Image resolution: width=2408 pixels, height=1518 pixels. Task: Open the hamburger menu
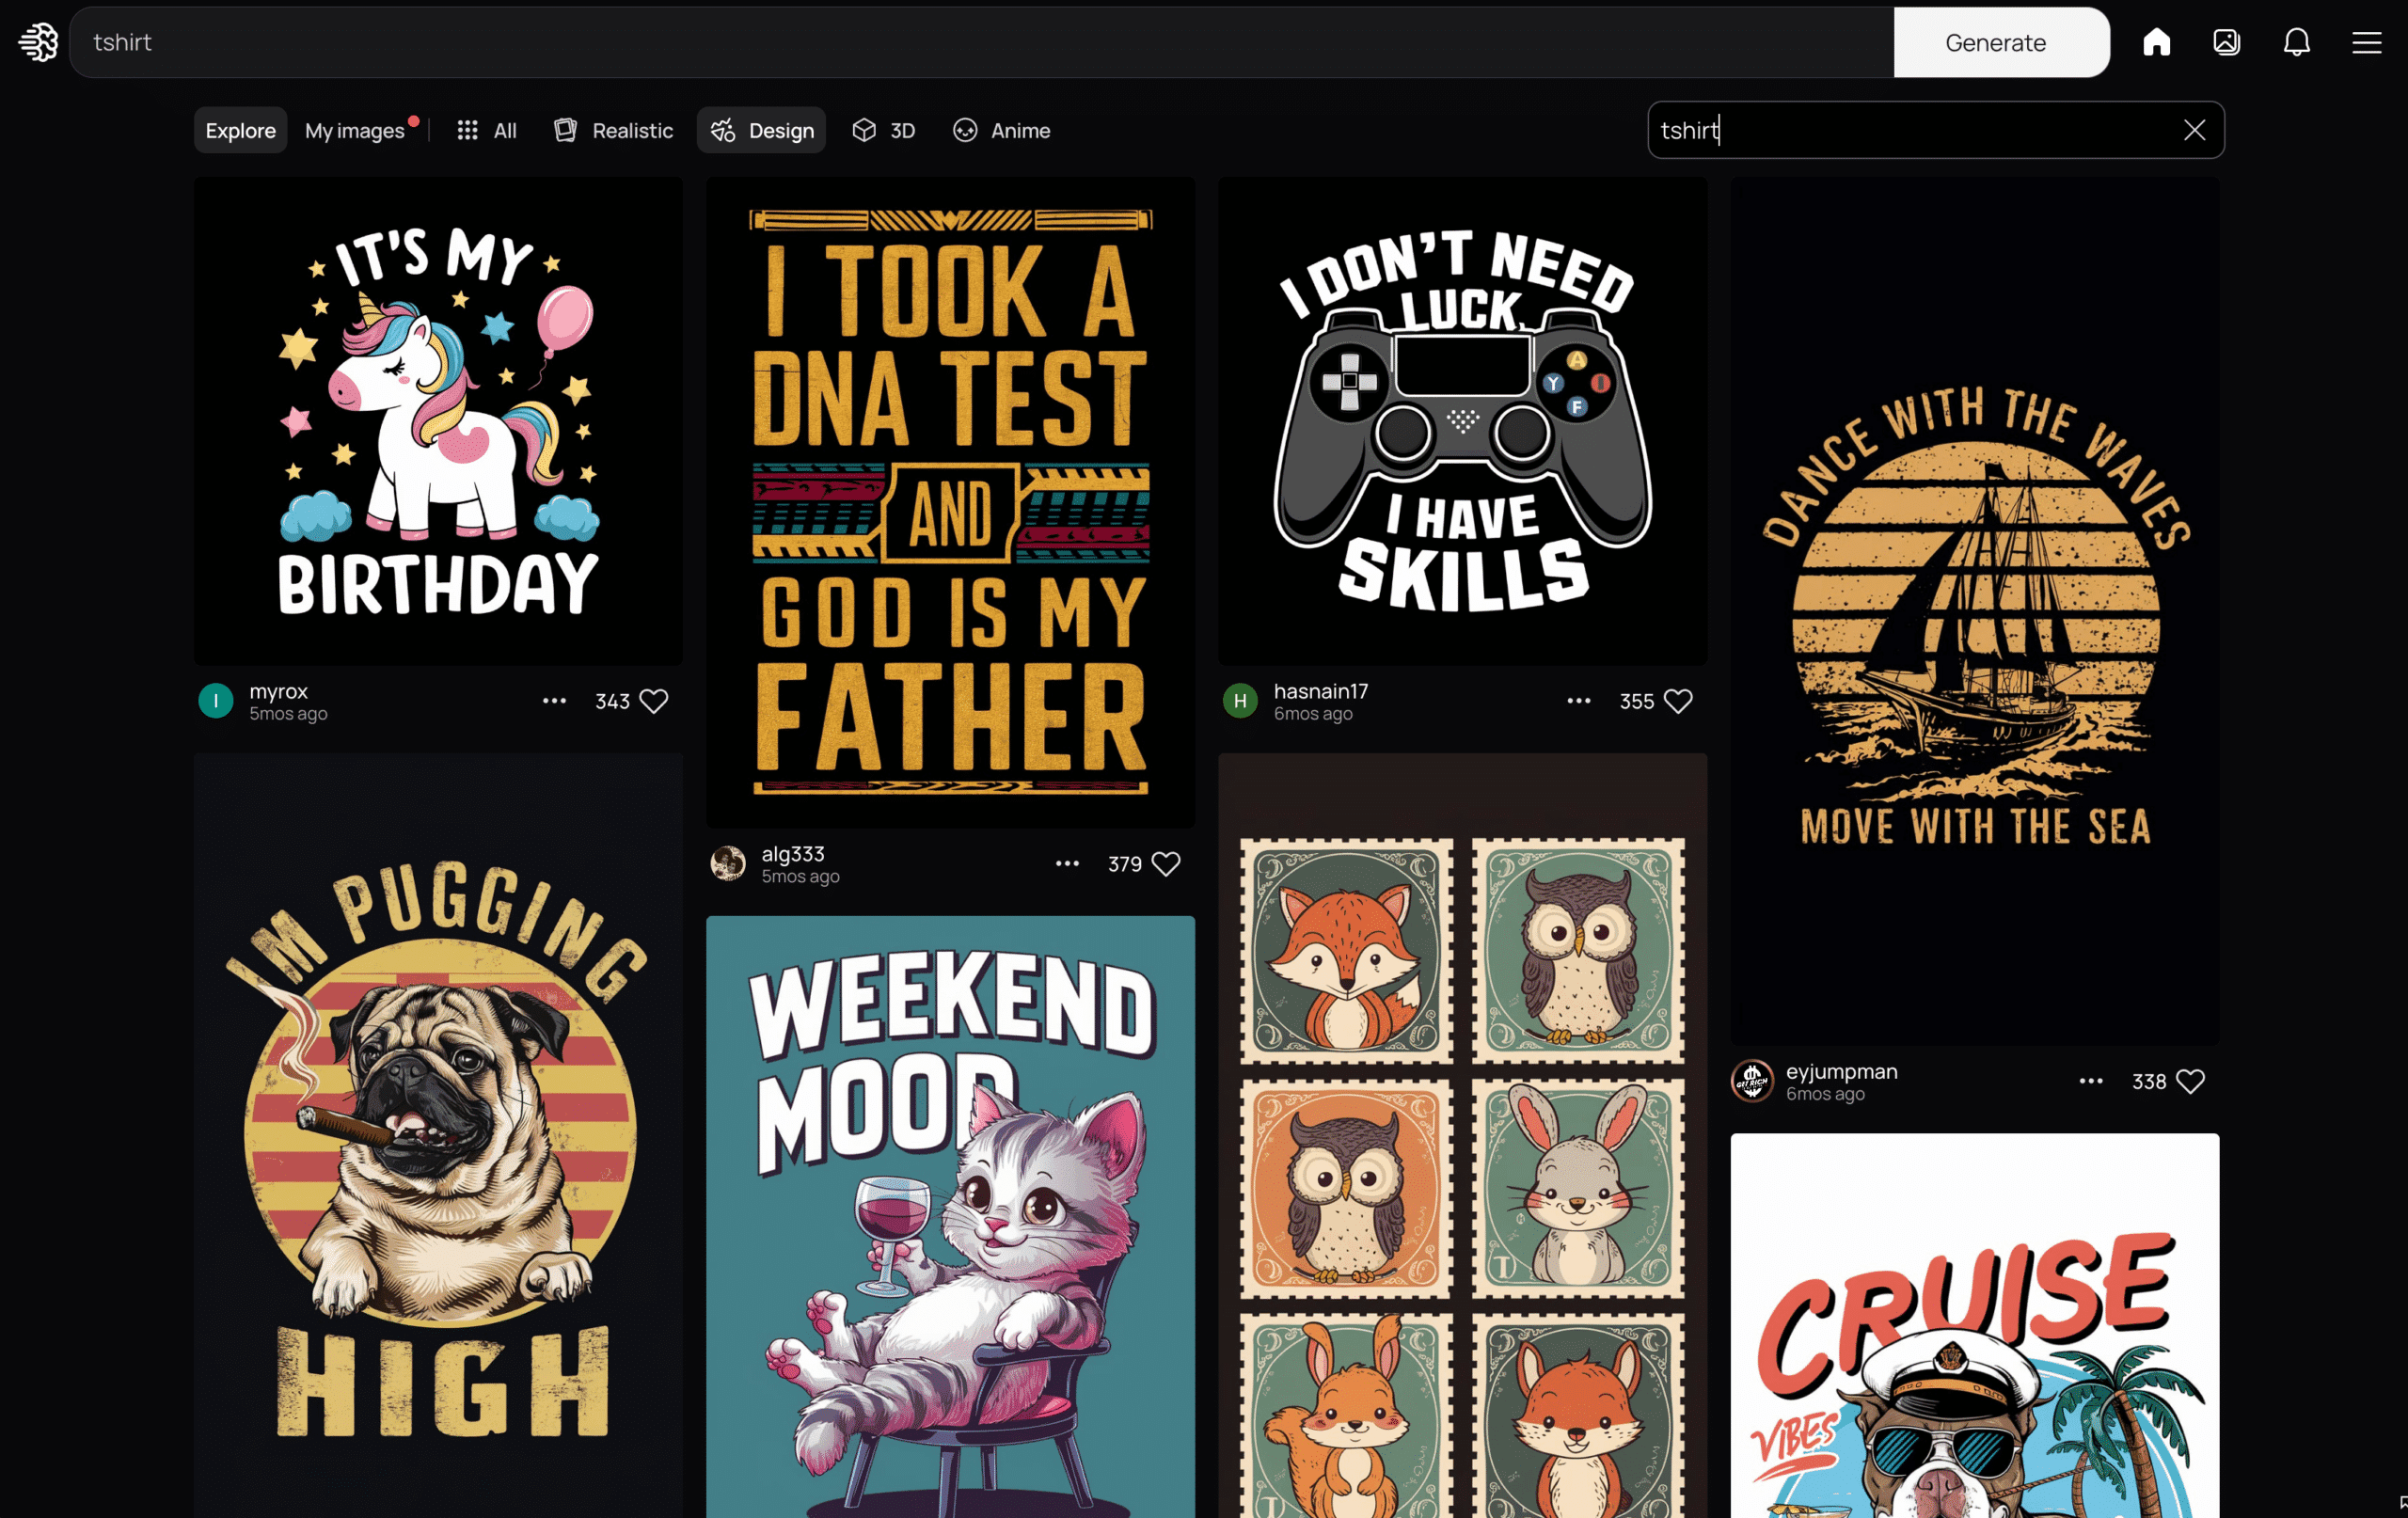point(2366,42)
